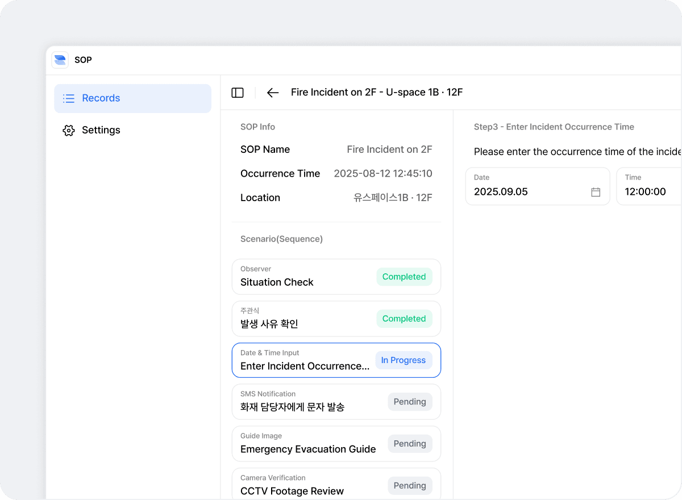Open the 발생 사유 확인 step
Image resolution: width=682 pixels, height=500 pixels.
tap(269, 324)
